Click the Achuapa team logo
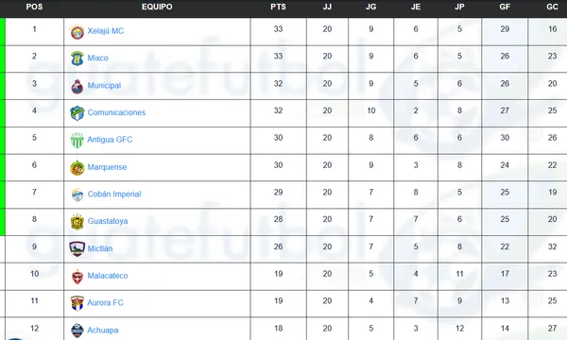The height and width of the screenshot is (340, 567). pyautogui.click(x=77, y=331)
